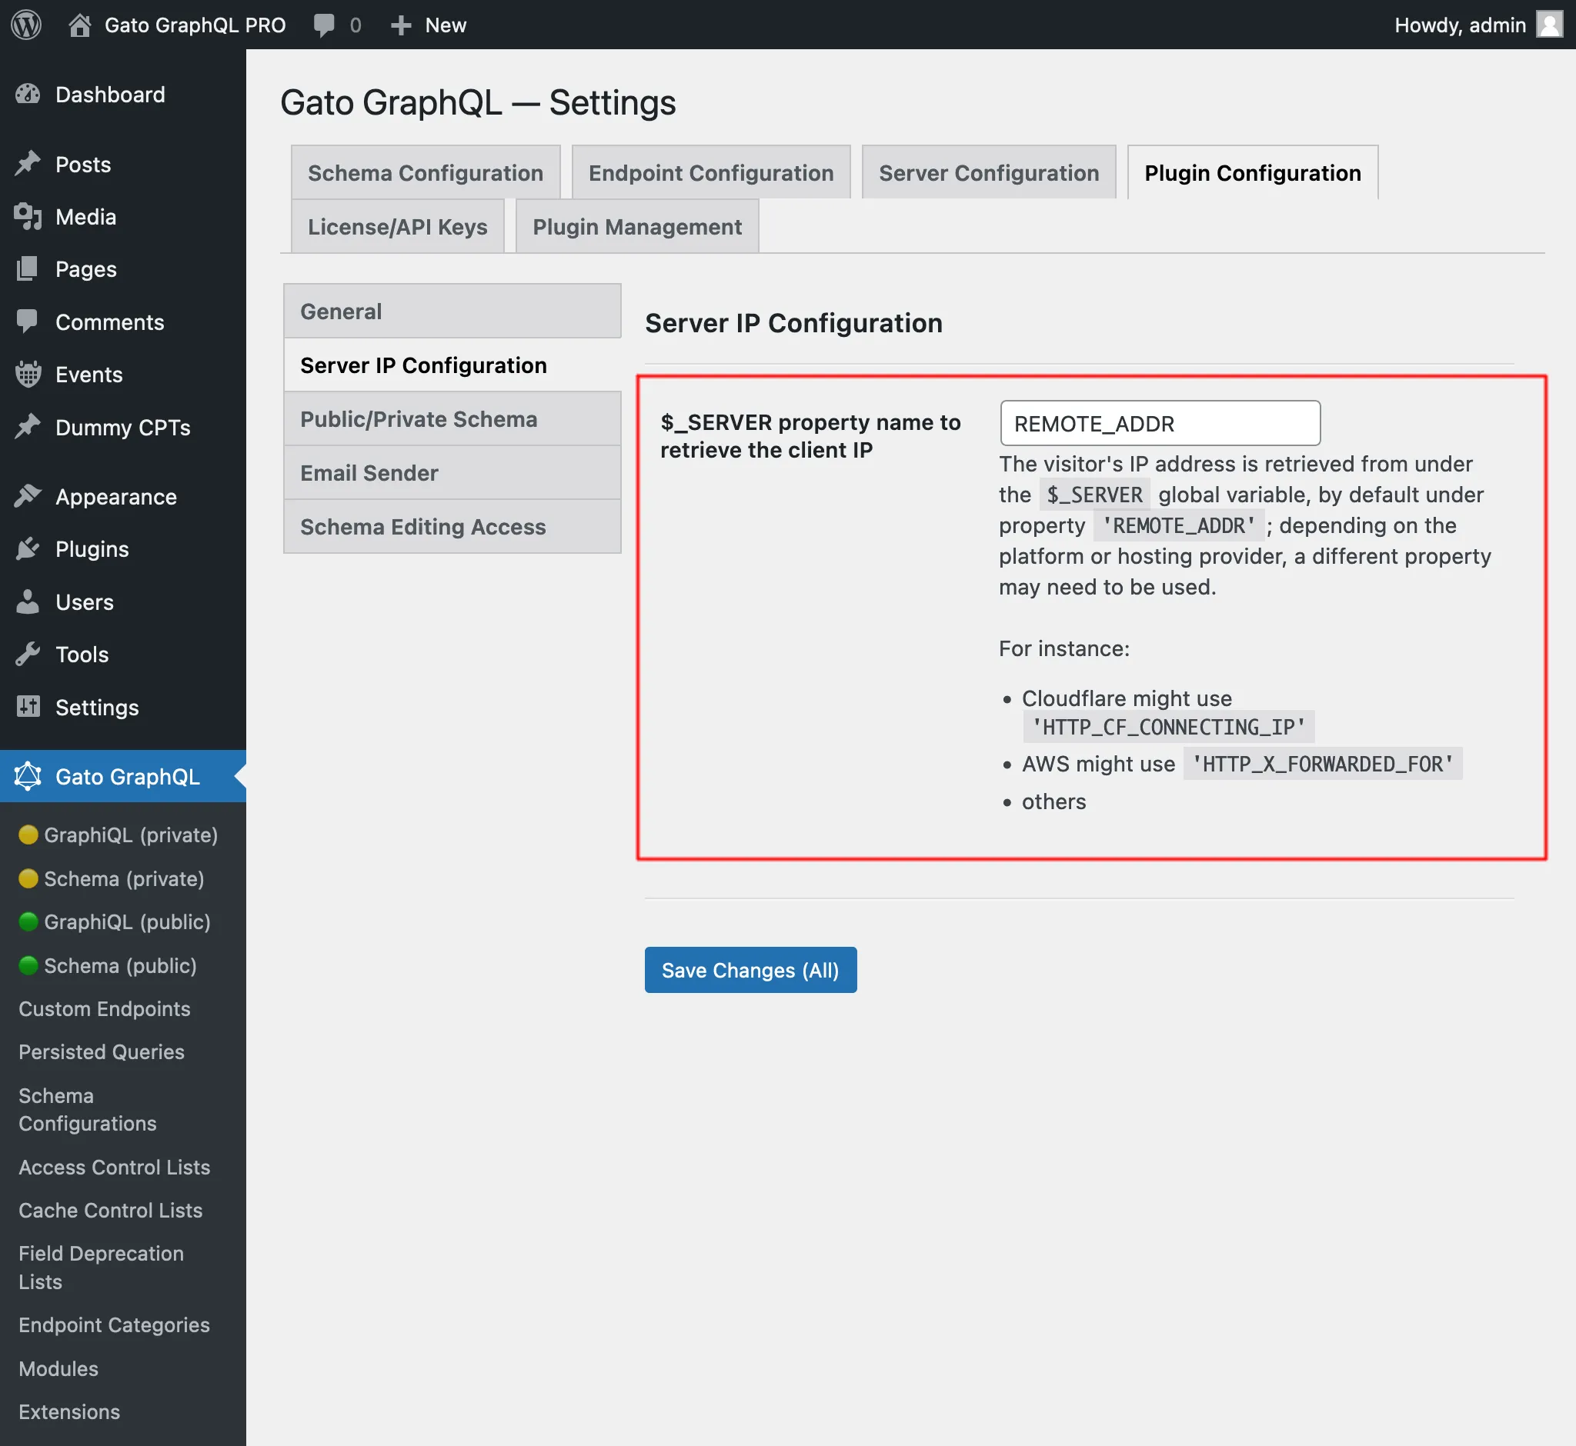This screenshot has width=1576, height=1446.
Task: Click yellow dot beside GraphiQL (private)
Action: (x=28, y=835)
